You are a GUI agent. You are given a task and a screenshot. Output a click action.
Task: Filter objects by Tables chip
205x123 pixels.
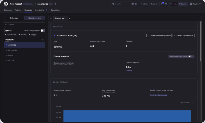[x=22, y=35]
